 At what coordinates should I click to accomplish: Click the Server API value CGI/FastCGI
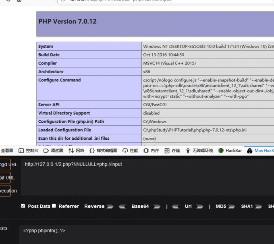155,105
